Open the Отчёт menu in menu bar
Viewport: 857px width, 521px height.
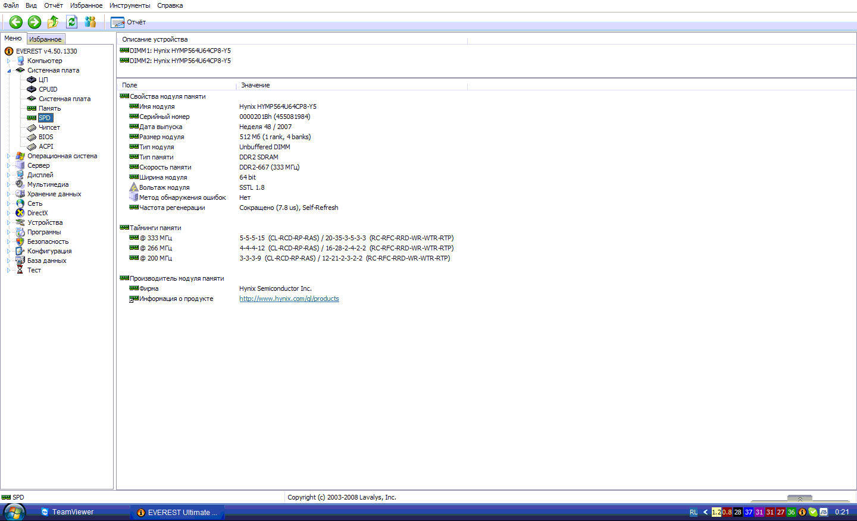[x=54, y=5]
